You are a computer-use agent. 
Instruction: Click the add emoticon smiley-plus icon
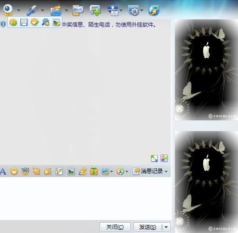pyautogui.click(x=13, y=22)
